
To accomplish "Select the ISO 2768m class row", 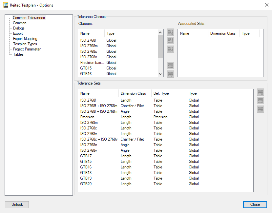I will [x=89, y=46].
